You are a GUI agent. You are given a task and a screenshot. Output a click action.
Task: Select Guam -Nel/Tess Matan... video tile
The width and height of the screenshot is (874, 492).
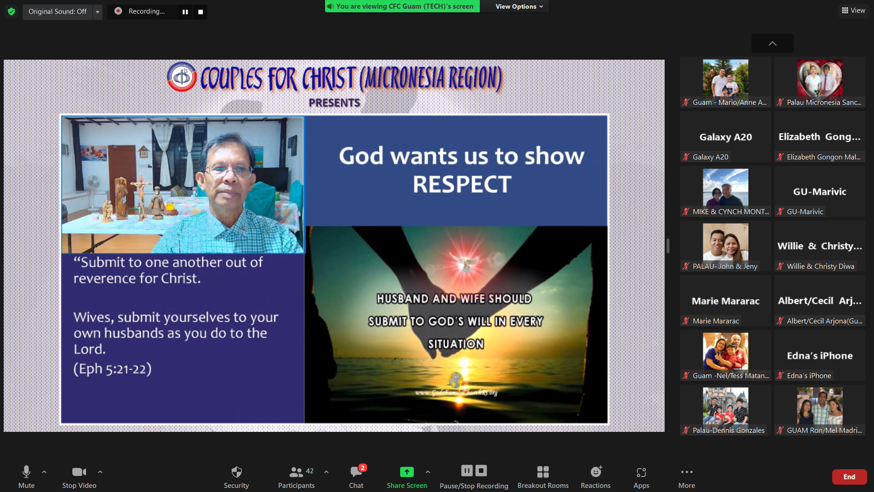(x=726, y=355)
